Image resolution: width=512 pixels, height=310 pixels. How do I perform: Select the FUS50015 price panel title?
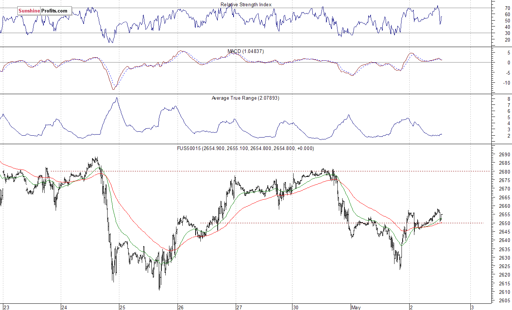point(245,148)
